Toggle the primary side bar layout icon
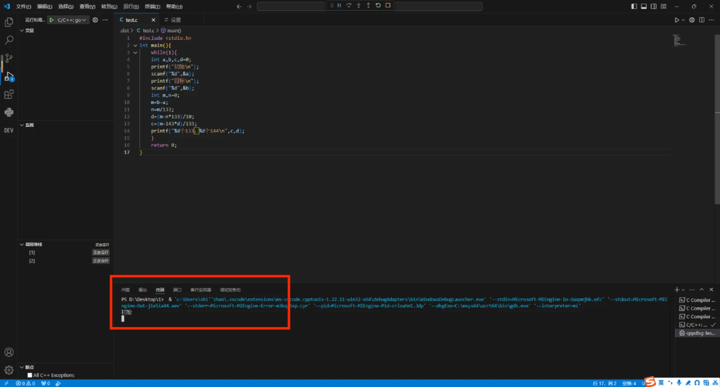720x387 pixels. pyautogui.click(x=634, y=7)
